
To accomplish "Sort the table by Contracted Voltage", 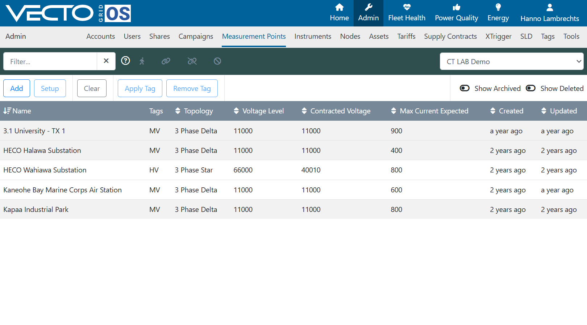I will 336,111.
